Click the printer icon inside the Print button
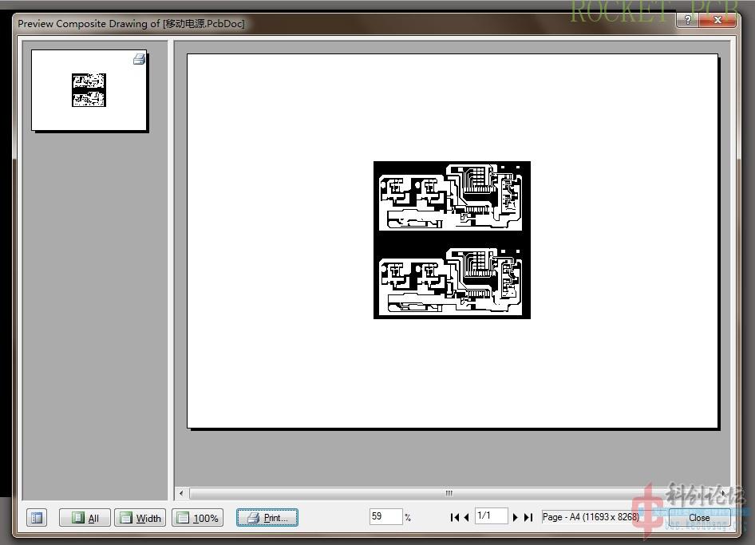755x545 pixels. pyautogui.click(x=253, y=518)
